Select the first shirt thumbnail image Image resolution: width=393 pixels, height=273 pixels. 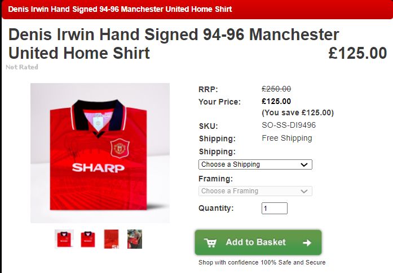(x=64, y=239)
